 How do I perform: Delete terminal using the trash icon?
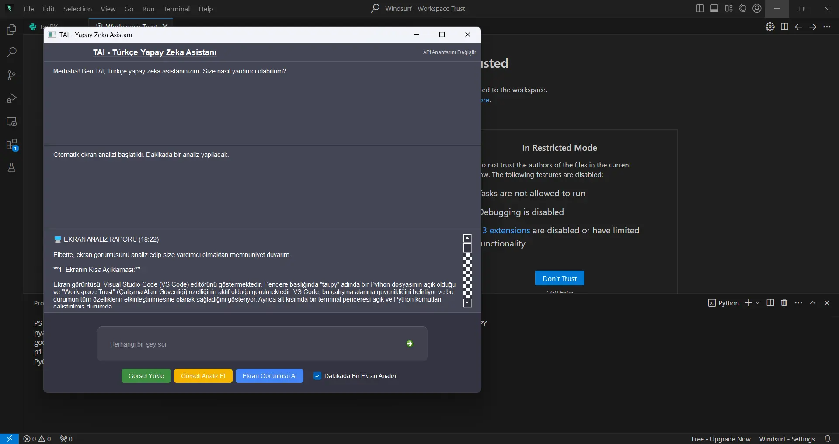tap(784, 303)
